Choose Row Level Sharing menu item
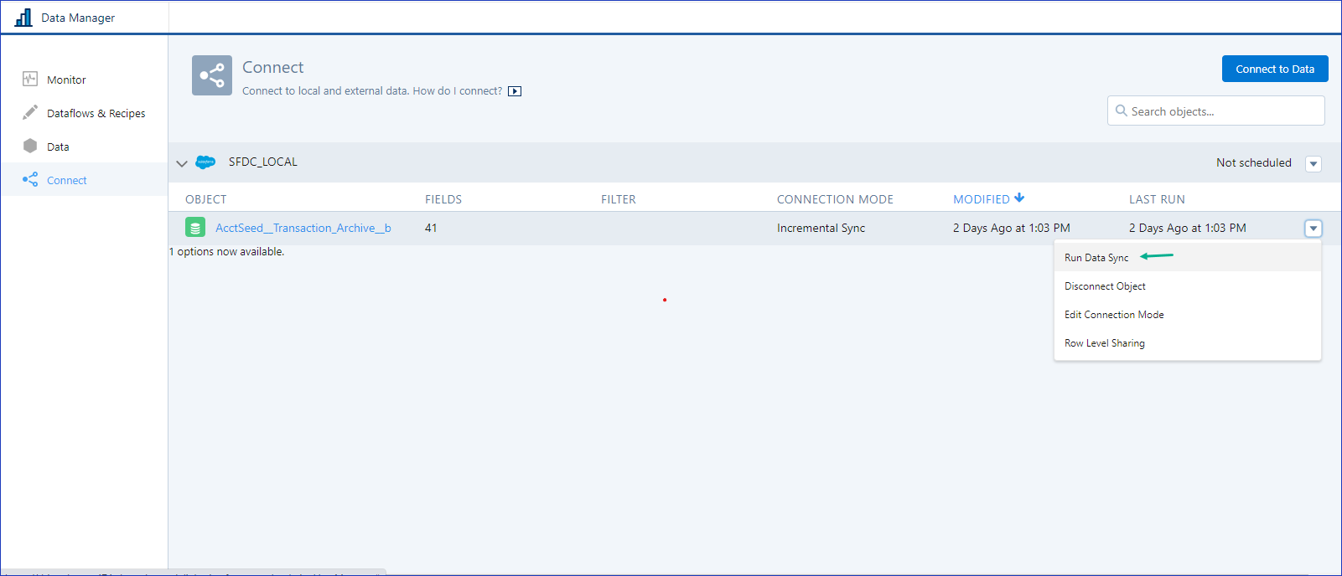1342x576 pixels. [1104, 343]
